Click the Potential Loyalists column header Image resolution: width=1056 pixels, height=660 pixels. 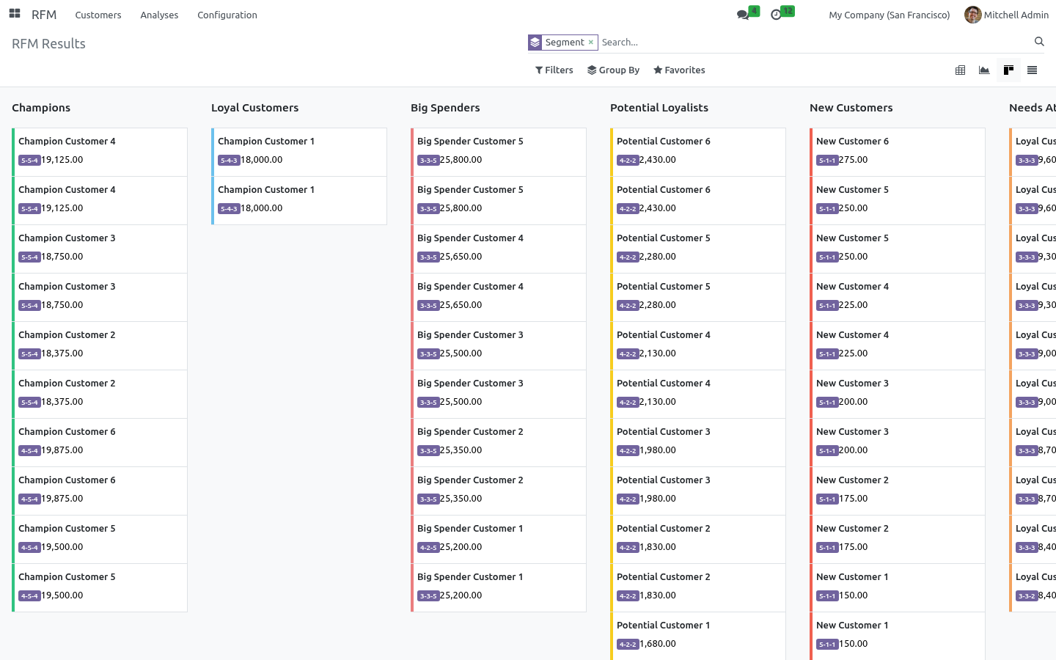tap(659, 108)
